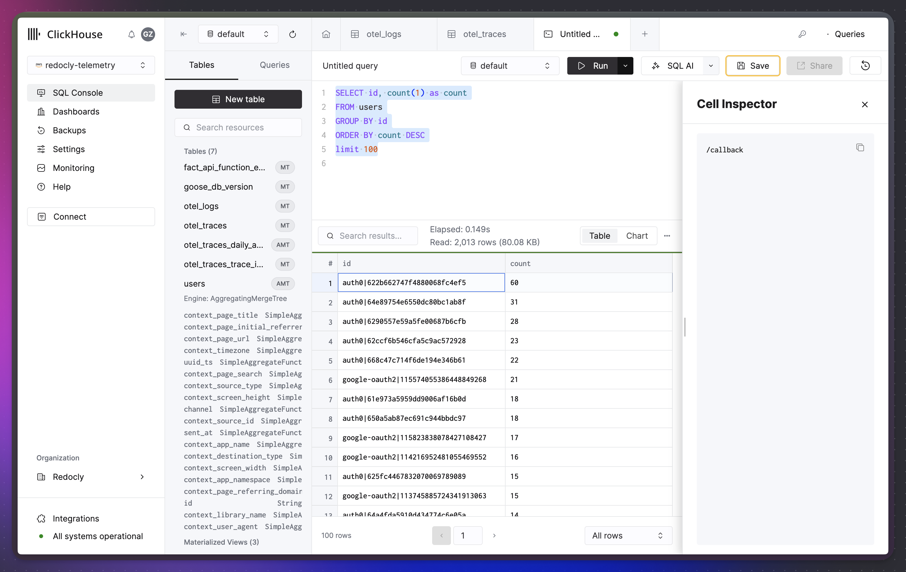Open the GZ user avatar menu
The image size is (906, 572).
click(x=148, y=34)
